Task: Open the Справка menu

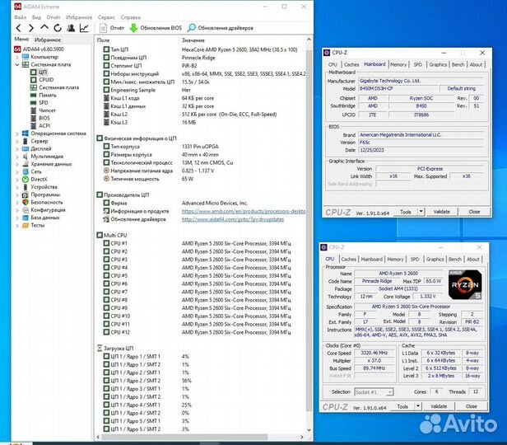Action: (130, 17)
